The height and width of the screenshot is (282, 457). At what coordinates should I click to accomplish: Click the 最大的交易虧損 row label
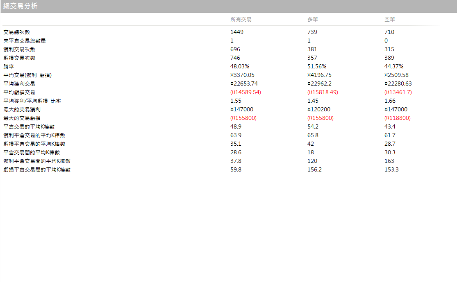tap(22, 118)
